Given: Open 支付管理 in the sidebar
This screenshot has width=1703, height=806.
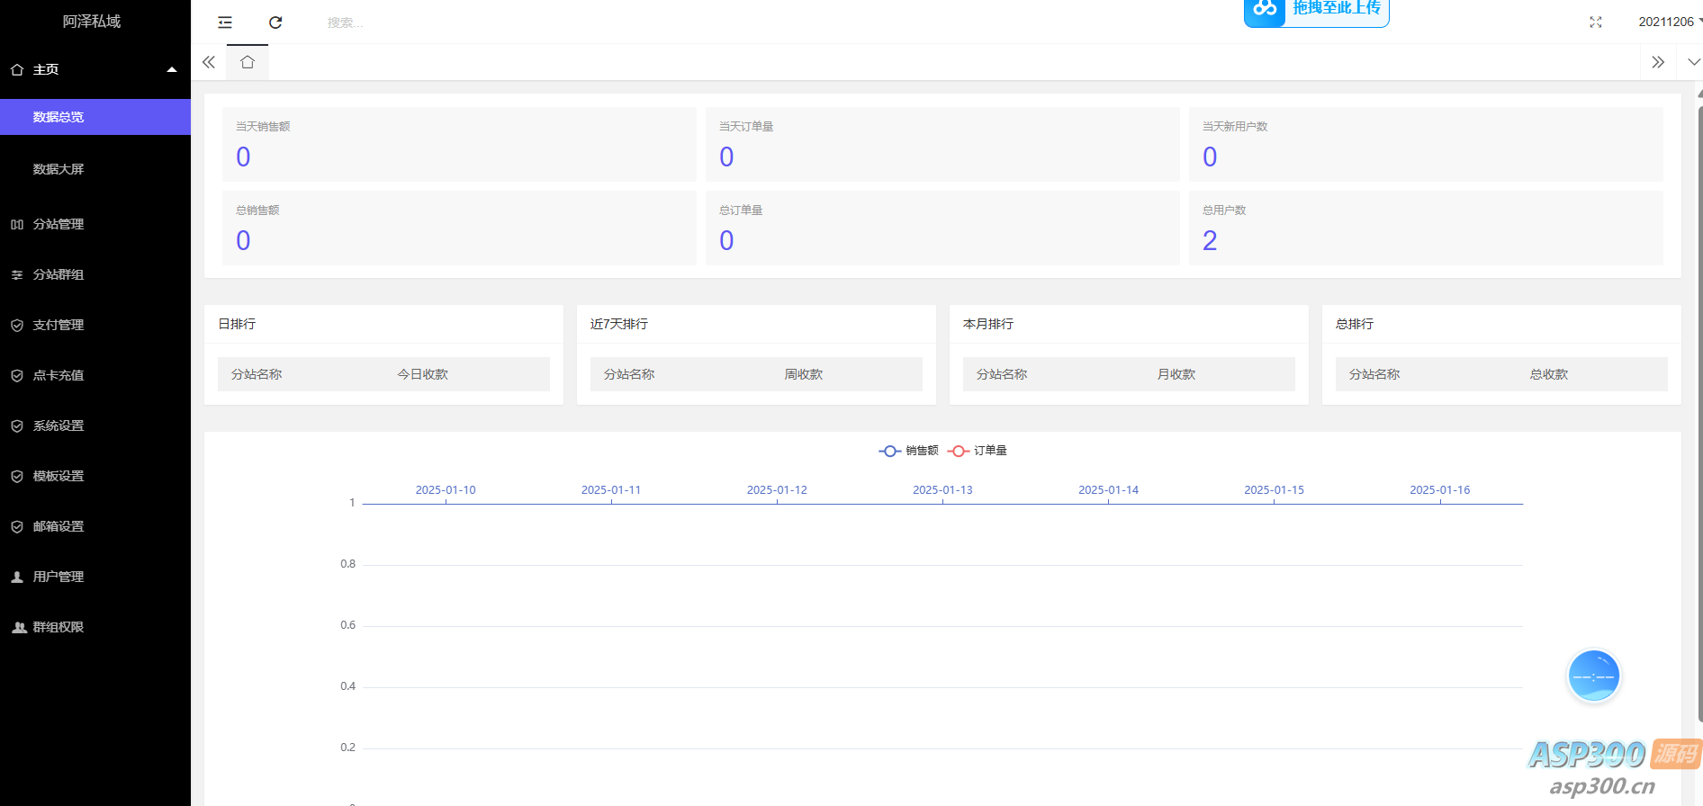Looking at the screenshot, I should pos(59,325).
